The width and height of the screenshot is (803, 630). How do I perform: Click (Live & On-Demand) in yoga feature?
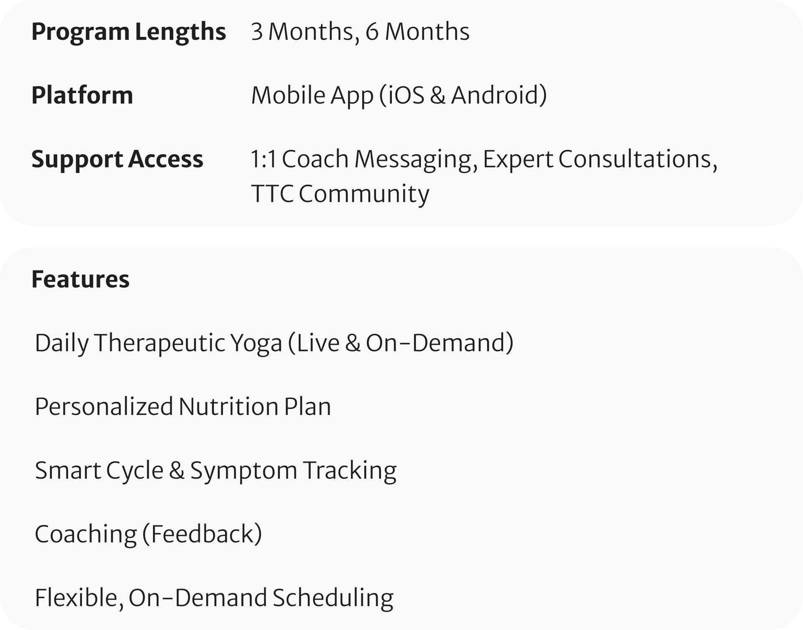tap(401, 343)
